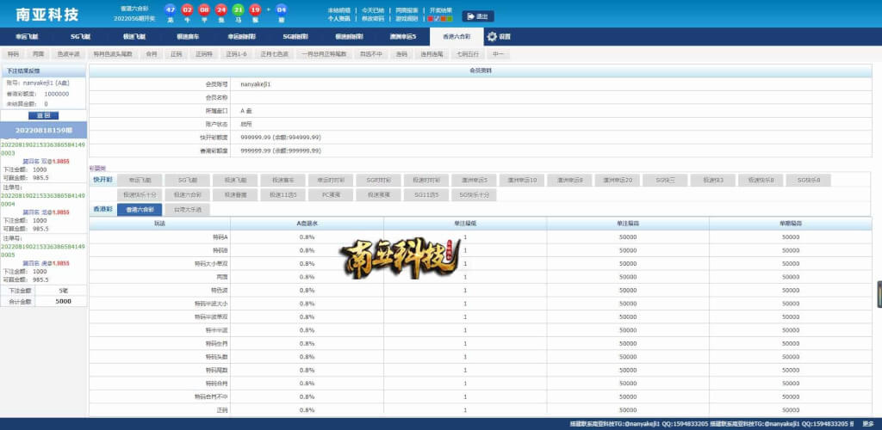This screenshot has height=430, width=882.
Task: Open the 修改密码 change password link
Action: 372,19
